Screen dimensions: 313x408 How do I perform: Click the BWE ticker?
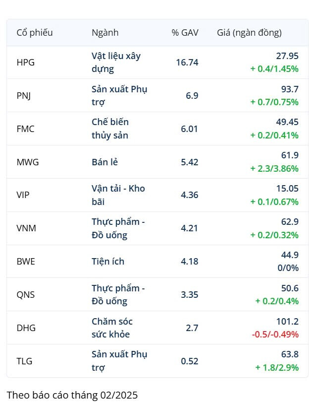click(26, 261)
